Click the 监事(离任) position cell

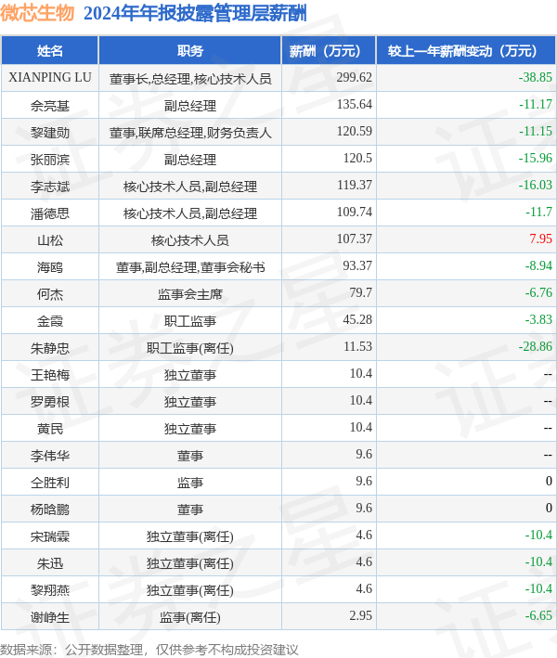click(x=190, y=616)
